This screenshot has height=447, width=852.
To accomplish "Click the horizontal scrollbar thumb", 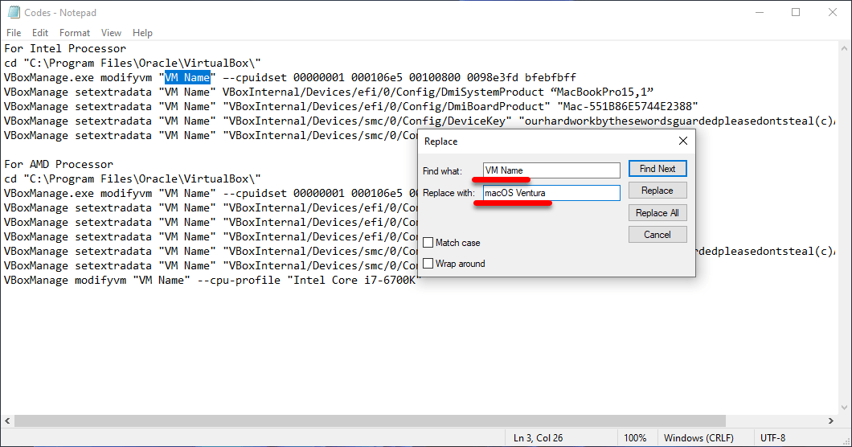I will point(370,420).
